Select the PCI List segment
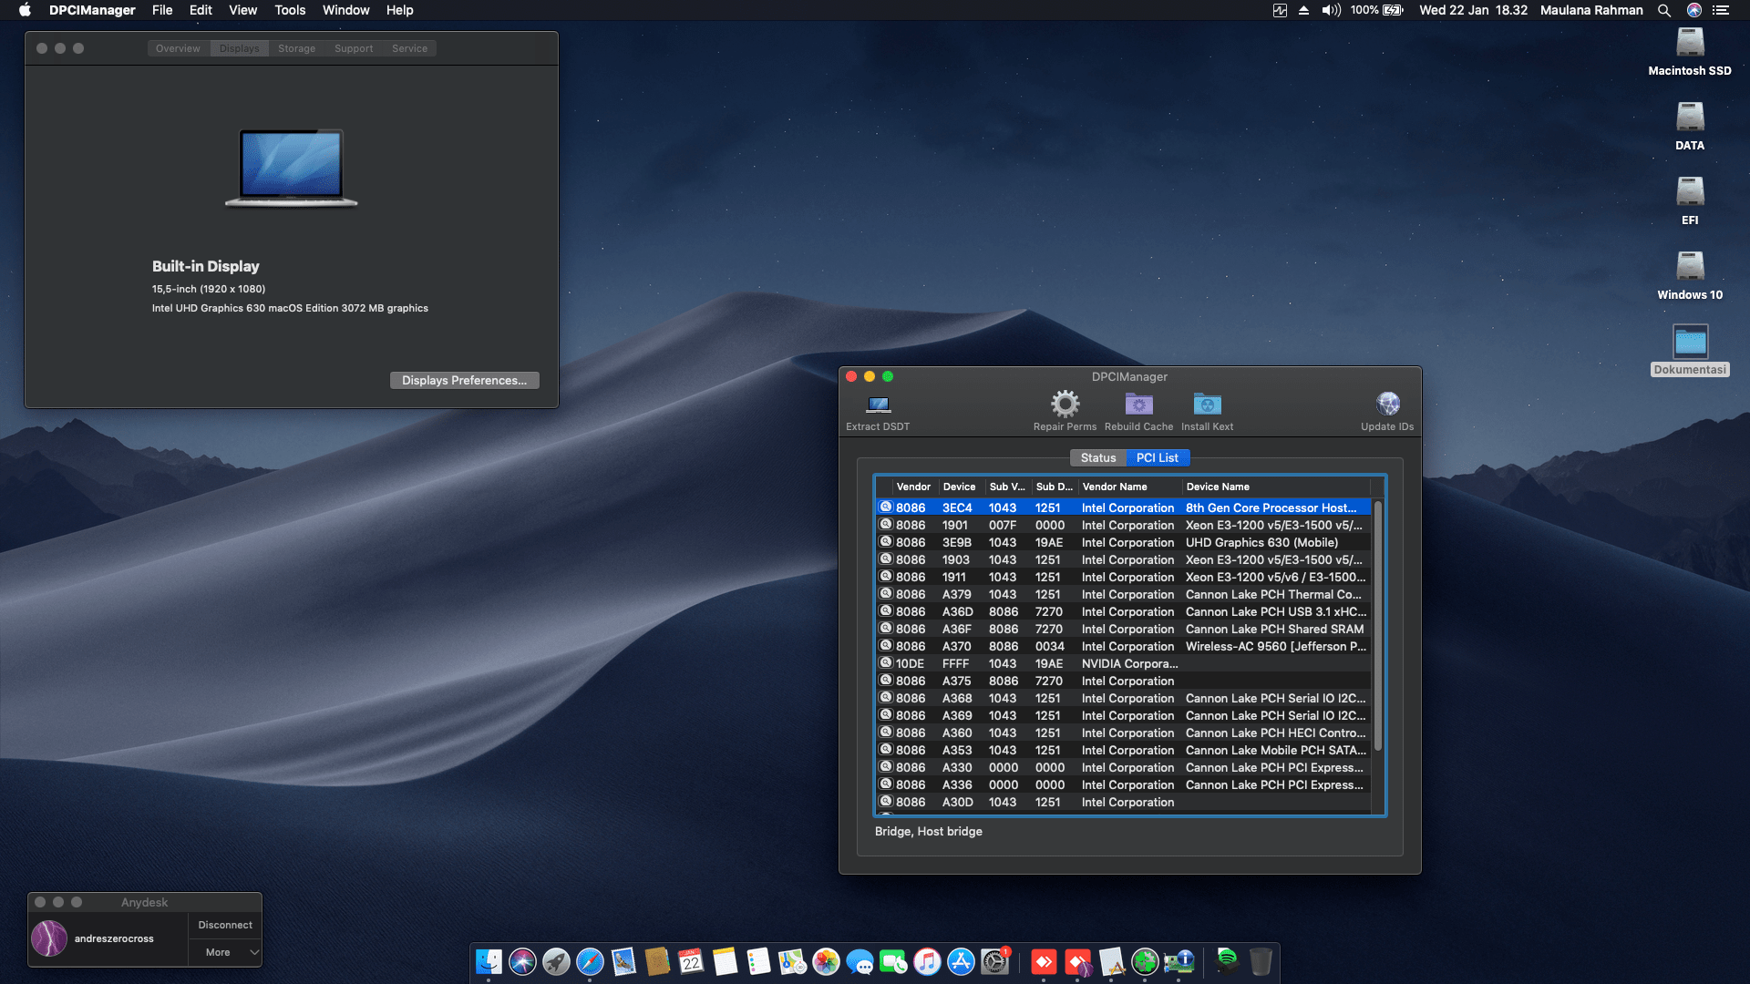 [x=1157, y=457]
